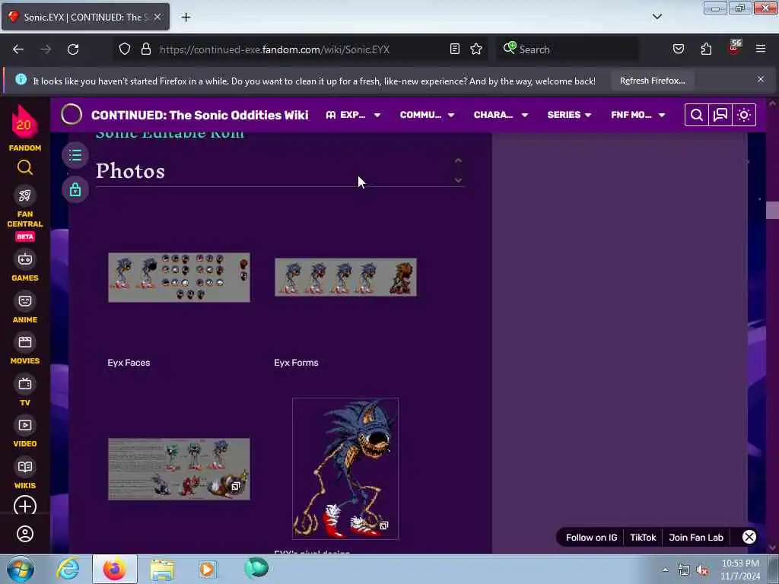Show hidden system tray icons arrow
Screen dimensions: 779x584
tap(665, 570)
